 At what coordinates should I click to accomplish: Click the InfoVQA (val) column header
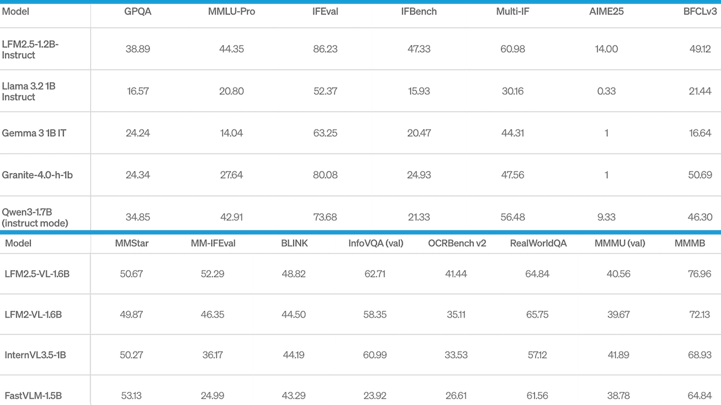tap(375, 243)
